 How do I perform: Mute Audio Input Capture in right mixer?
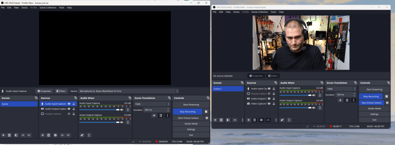pos(313,95)
